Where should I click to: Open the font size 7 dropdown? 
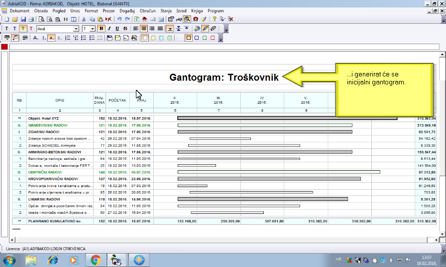coord(93,29)
